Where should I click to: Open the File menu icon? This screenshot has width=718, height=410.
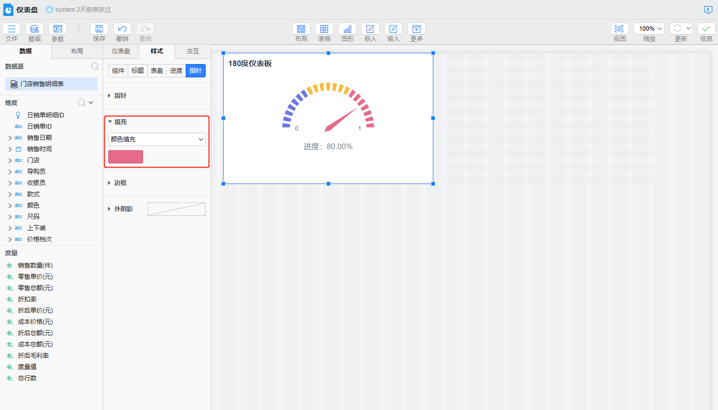pos(11,29)
